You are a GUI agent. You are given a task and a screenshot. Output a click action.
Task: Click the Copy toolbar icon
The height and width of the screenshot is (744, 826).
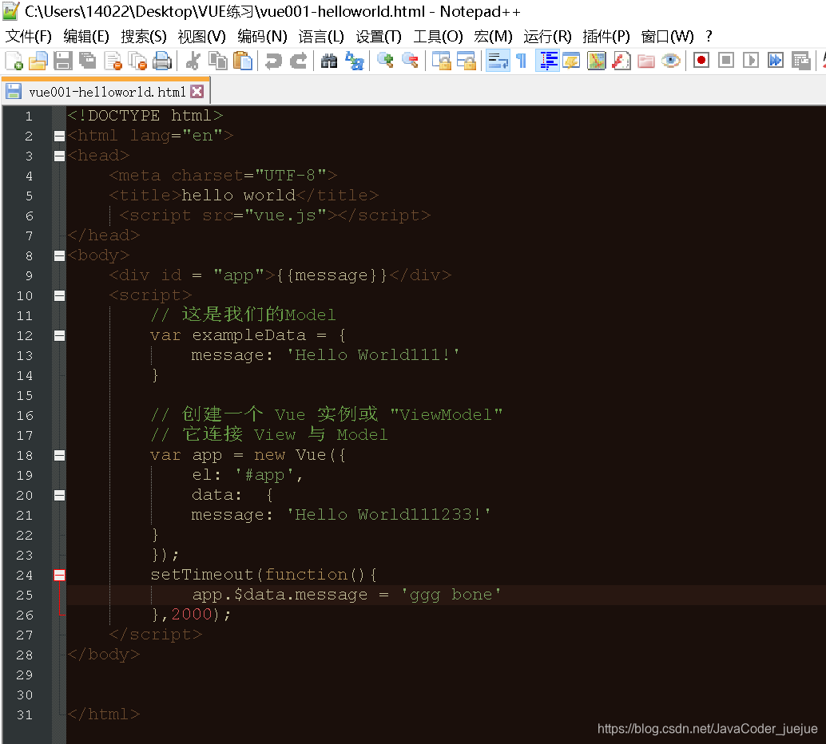[x=217, y=61]
